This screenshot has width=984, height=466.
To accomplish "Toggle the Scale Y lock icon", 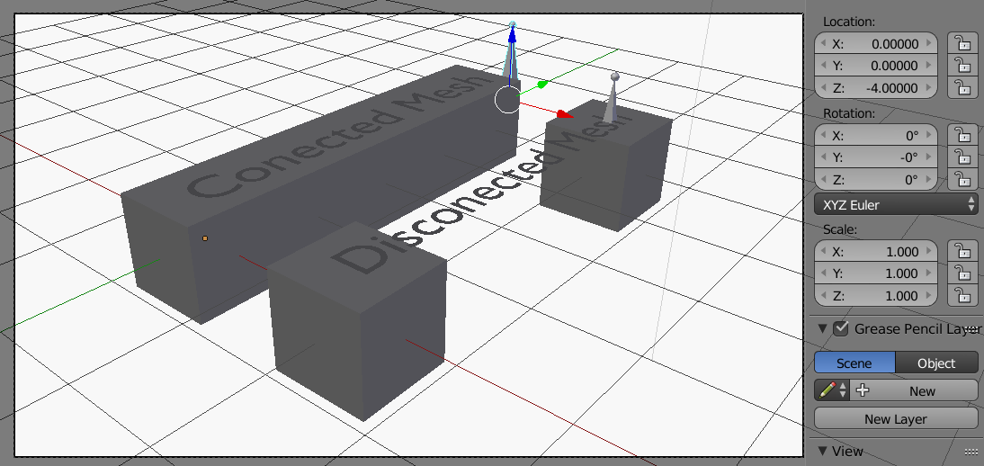I will click(x=962, y=273).
